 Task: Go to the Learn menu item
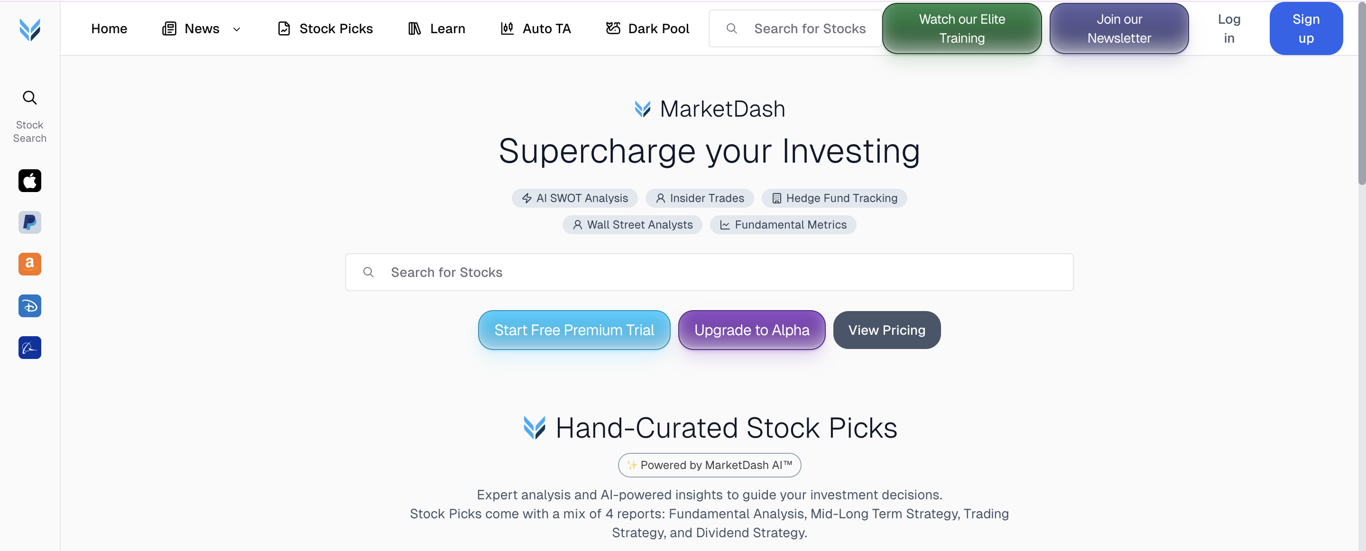coord(436,28)
